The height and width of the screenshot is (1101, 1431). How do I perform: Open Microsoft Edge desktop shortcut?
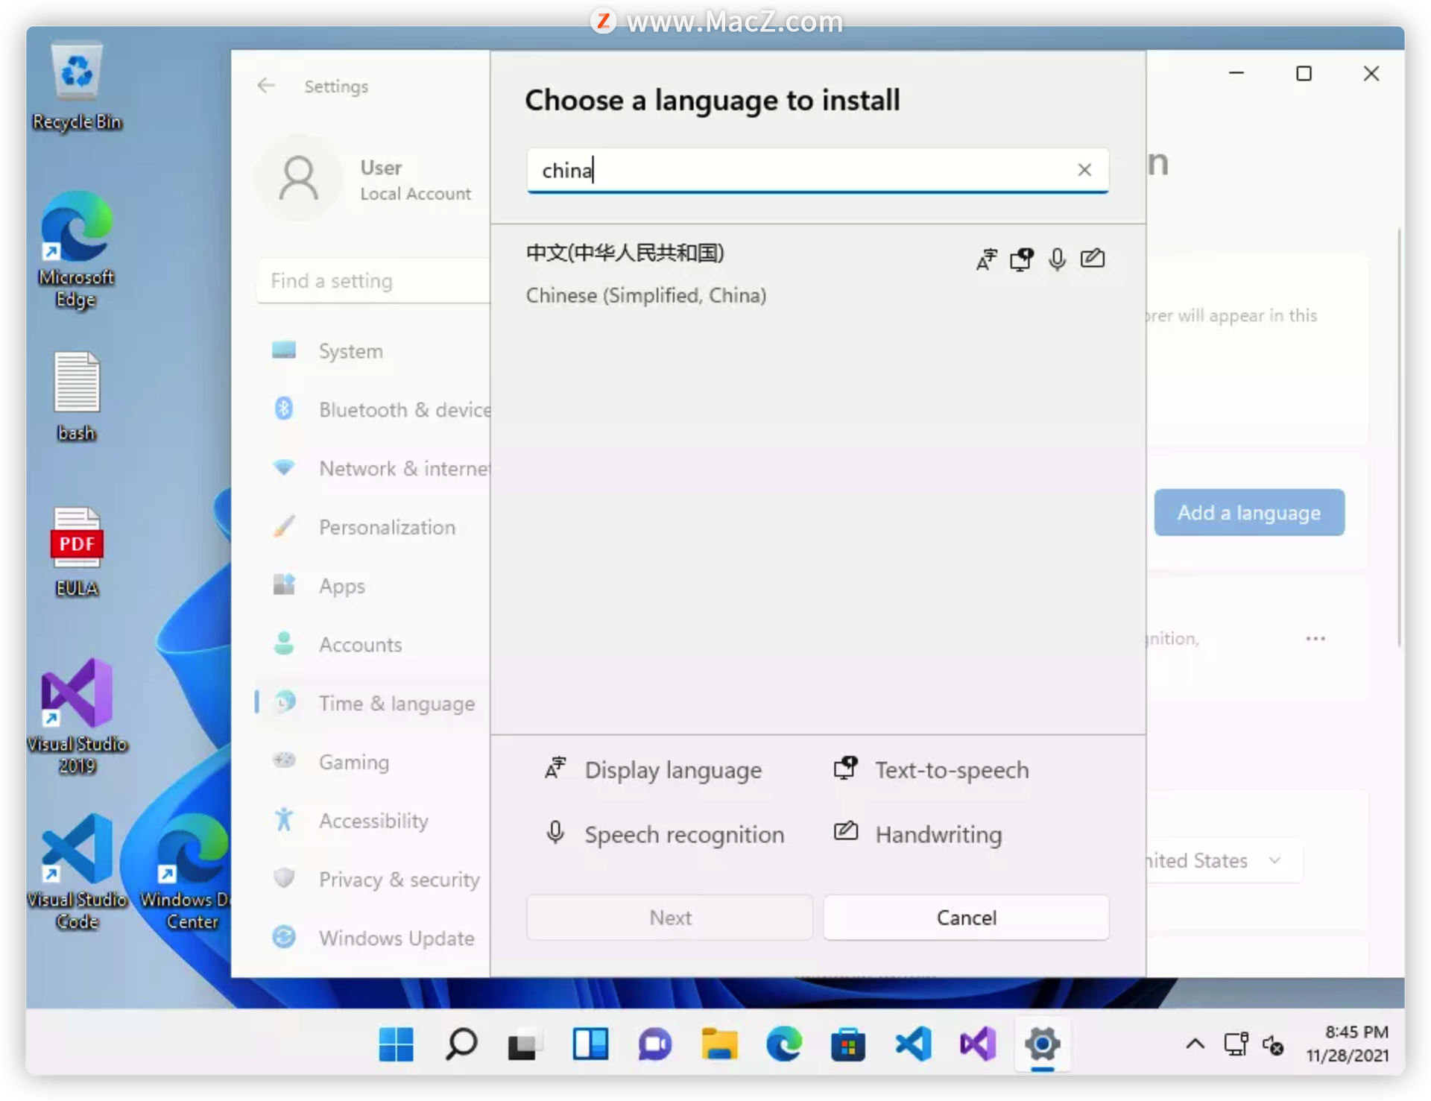77,250
